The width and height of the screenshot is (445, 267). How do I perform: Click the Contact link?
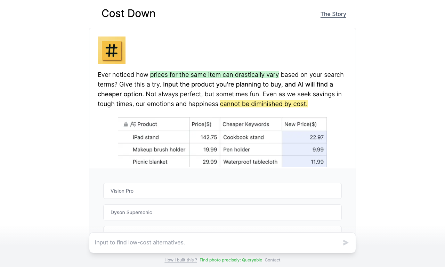[x=273, y=260]
